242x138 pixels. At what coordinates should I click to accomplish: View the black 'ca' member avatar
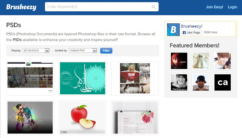(x=223, y=83)
